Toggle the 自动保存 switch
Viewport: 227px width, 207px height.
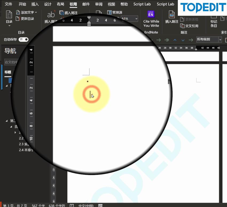[x=24, y=39]
